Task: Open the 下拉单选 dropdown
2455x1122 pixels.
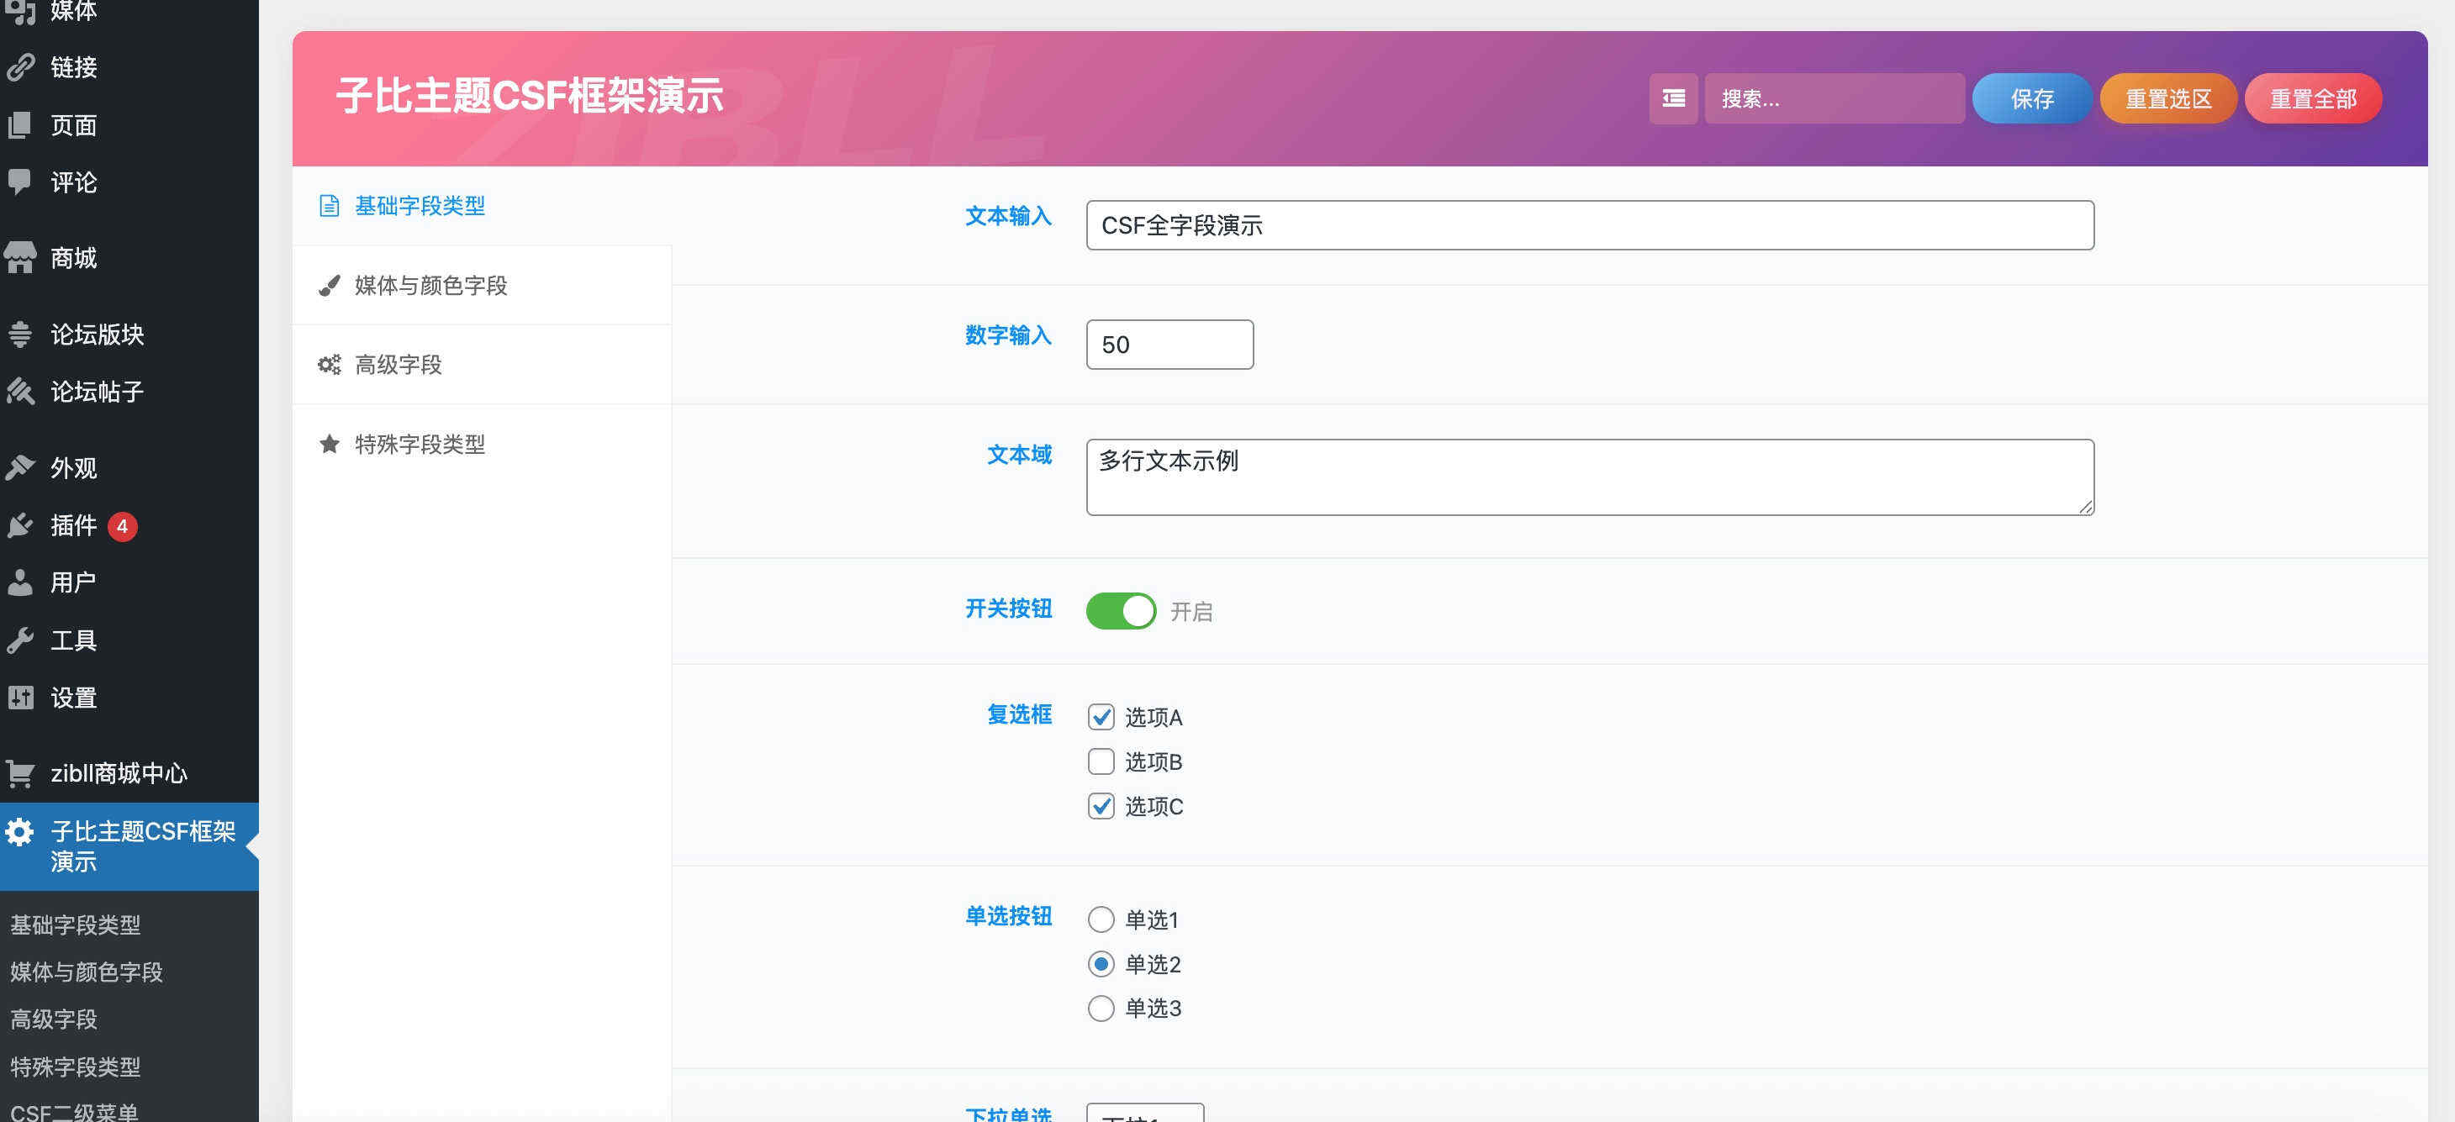Action: click(1144, 1113)
